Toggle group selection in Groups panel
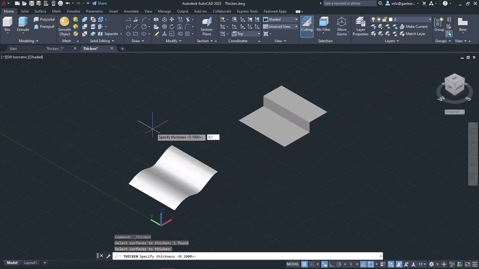 click(449, 34)
